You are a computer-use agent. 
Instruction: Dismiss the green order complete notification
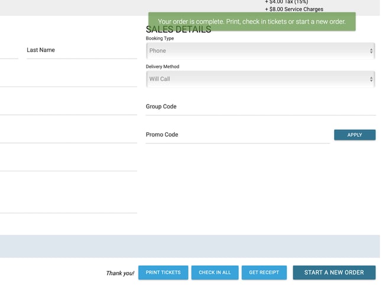coord(251,21)
